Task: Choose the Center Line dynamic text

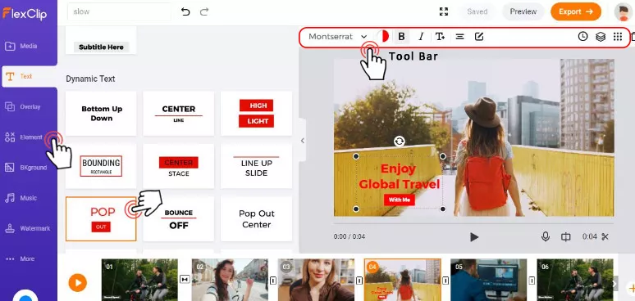Action: (x=179, y=114)
